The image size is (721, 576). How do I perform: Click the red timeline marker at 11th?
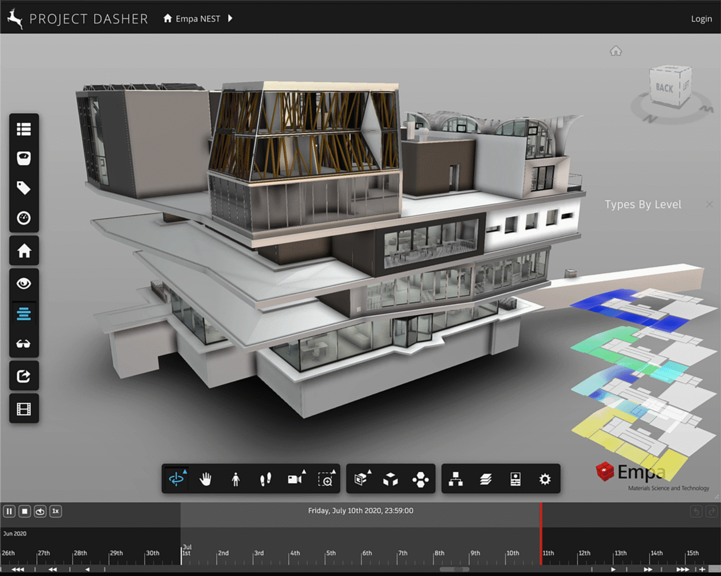click(x=541, y=534)
